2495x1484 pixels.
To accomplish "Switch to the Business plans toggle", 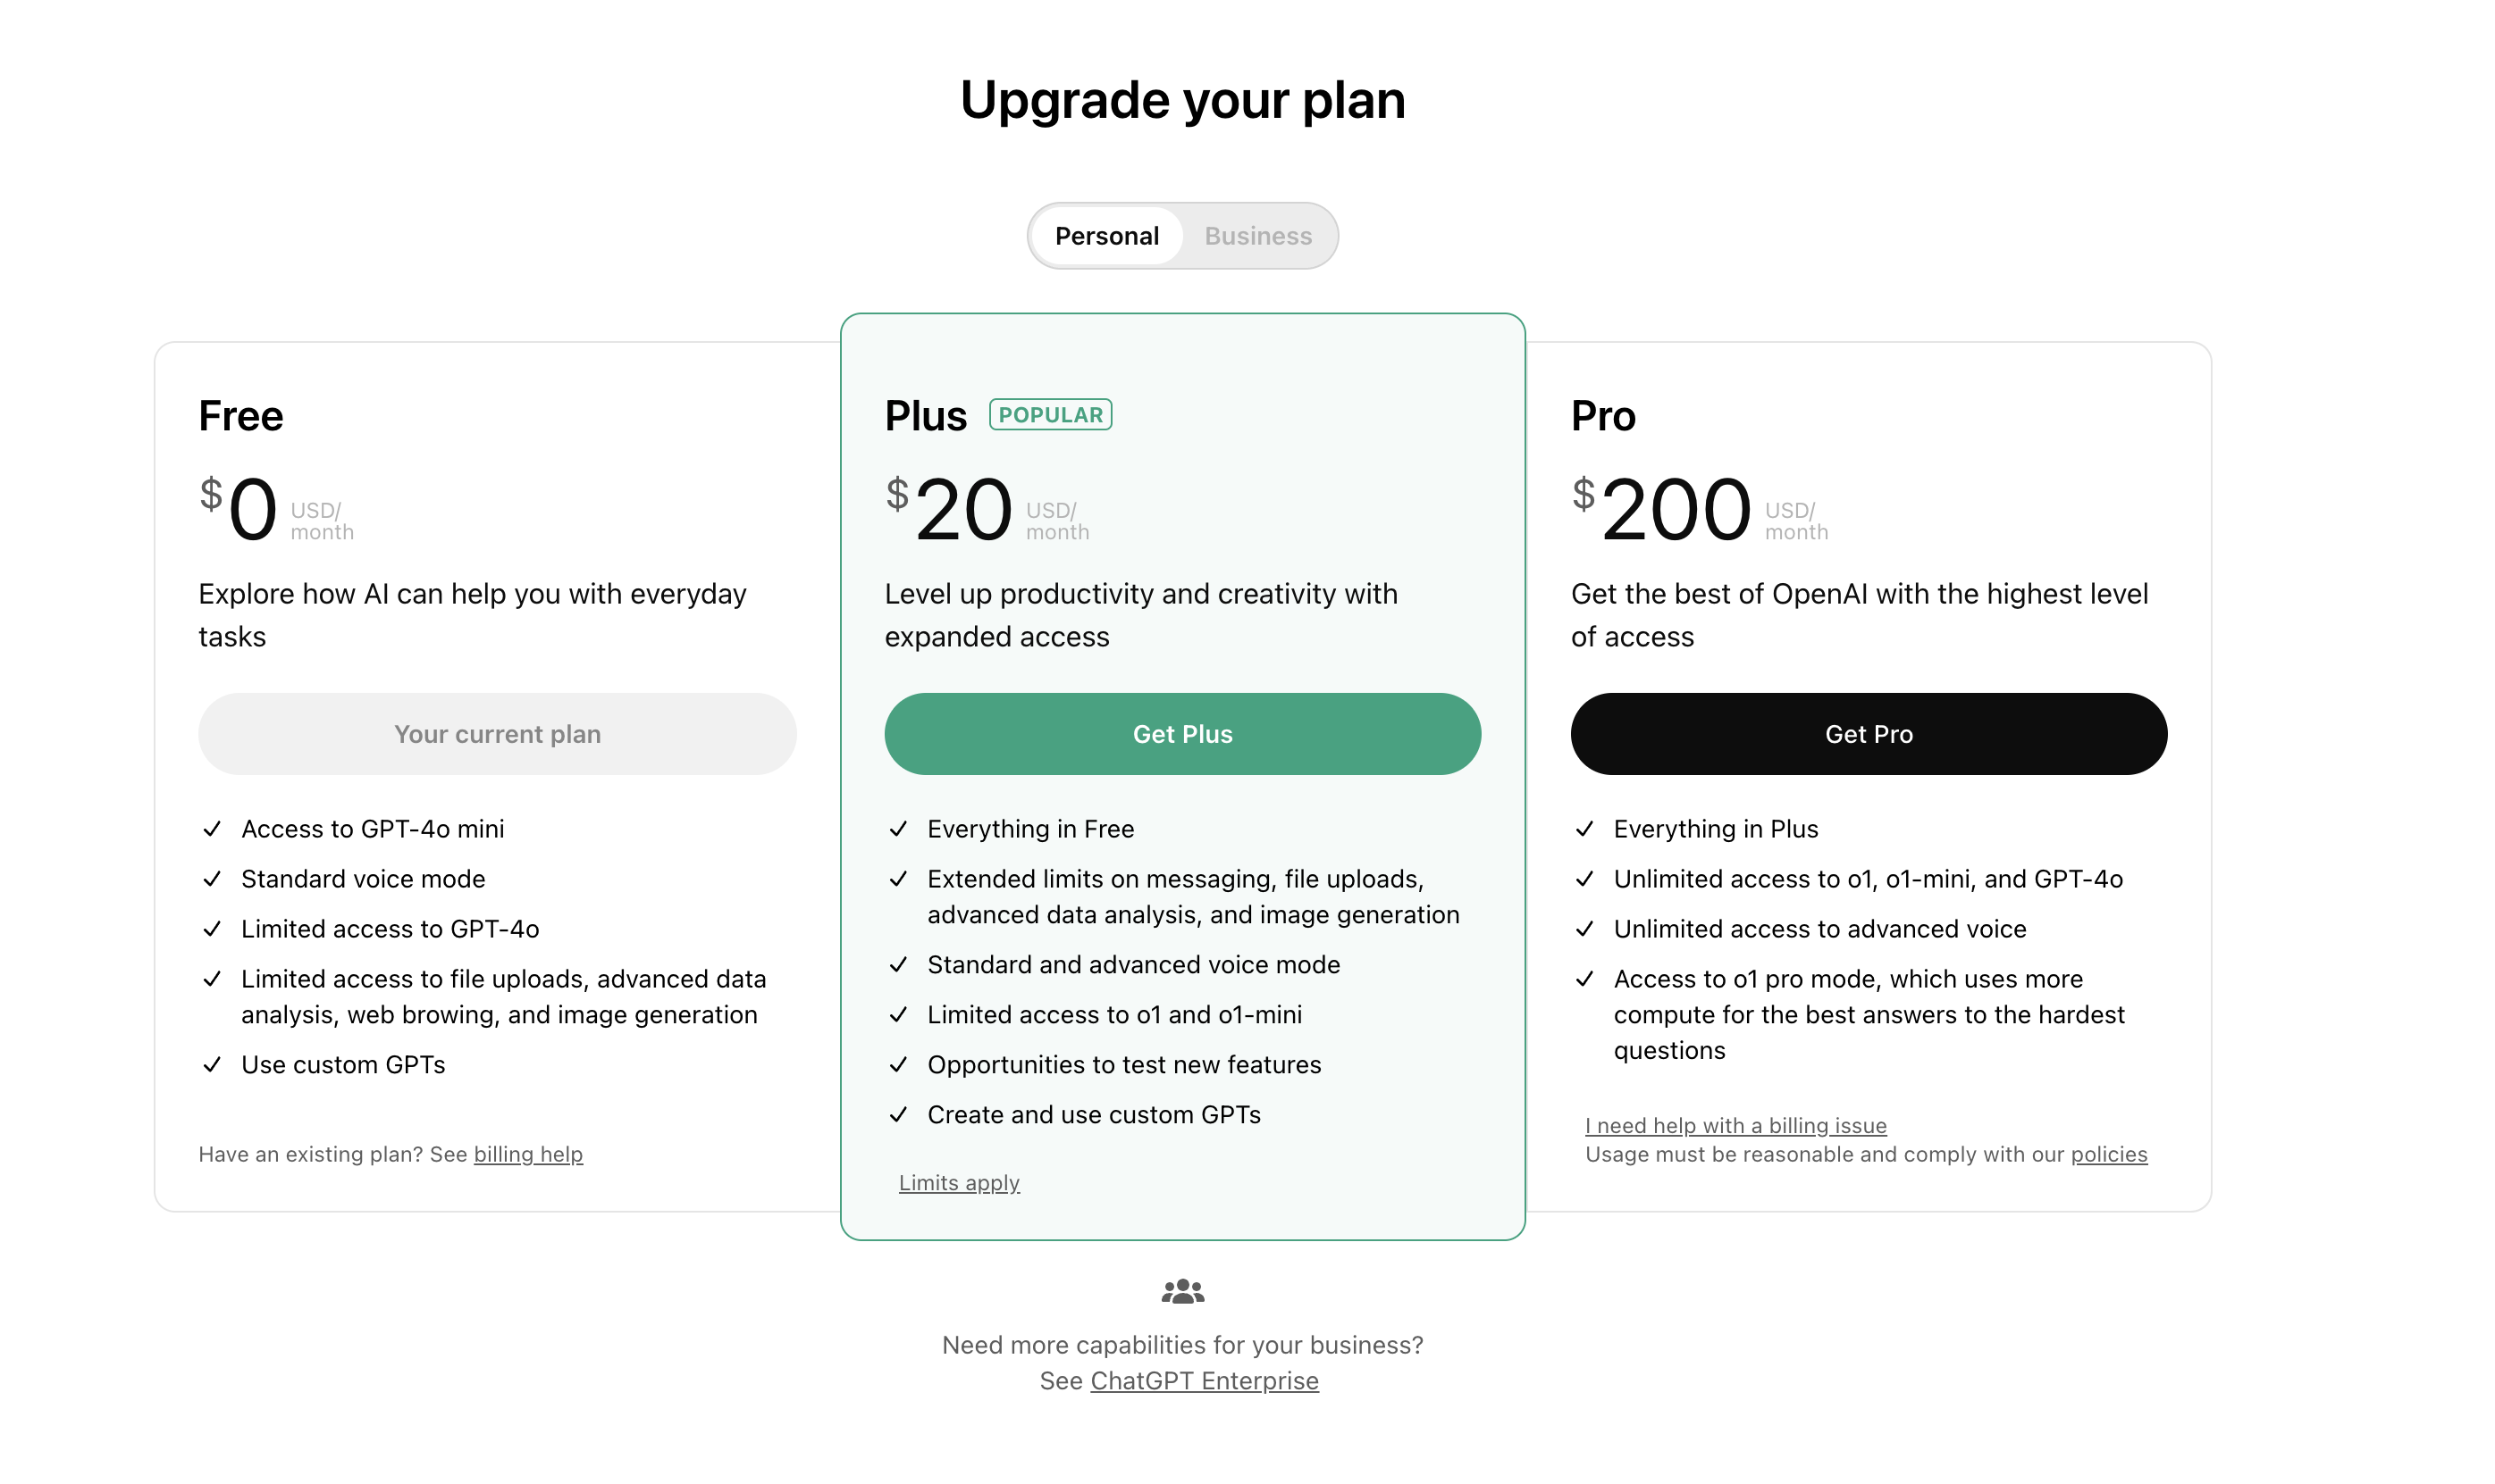I will click(x=1257, y=236).
